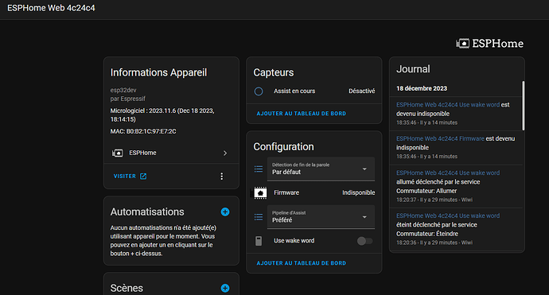Image resolution: width=549 pixels, height=295 pixels.
Task: Open the Firmware Indisponible row
Action: [x=314, y=192]
